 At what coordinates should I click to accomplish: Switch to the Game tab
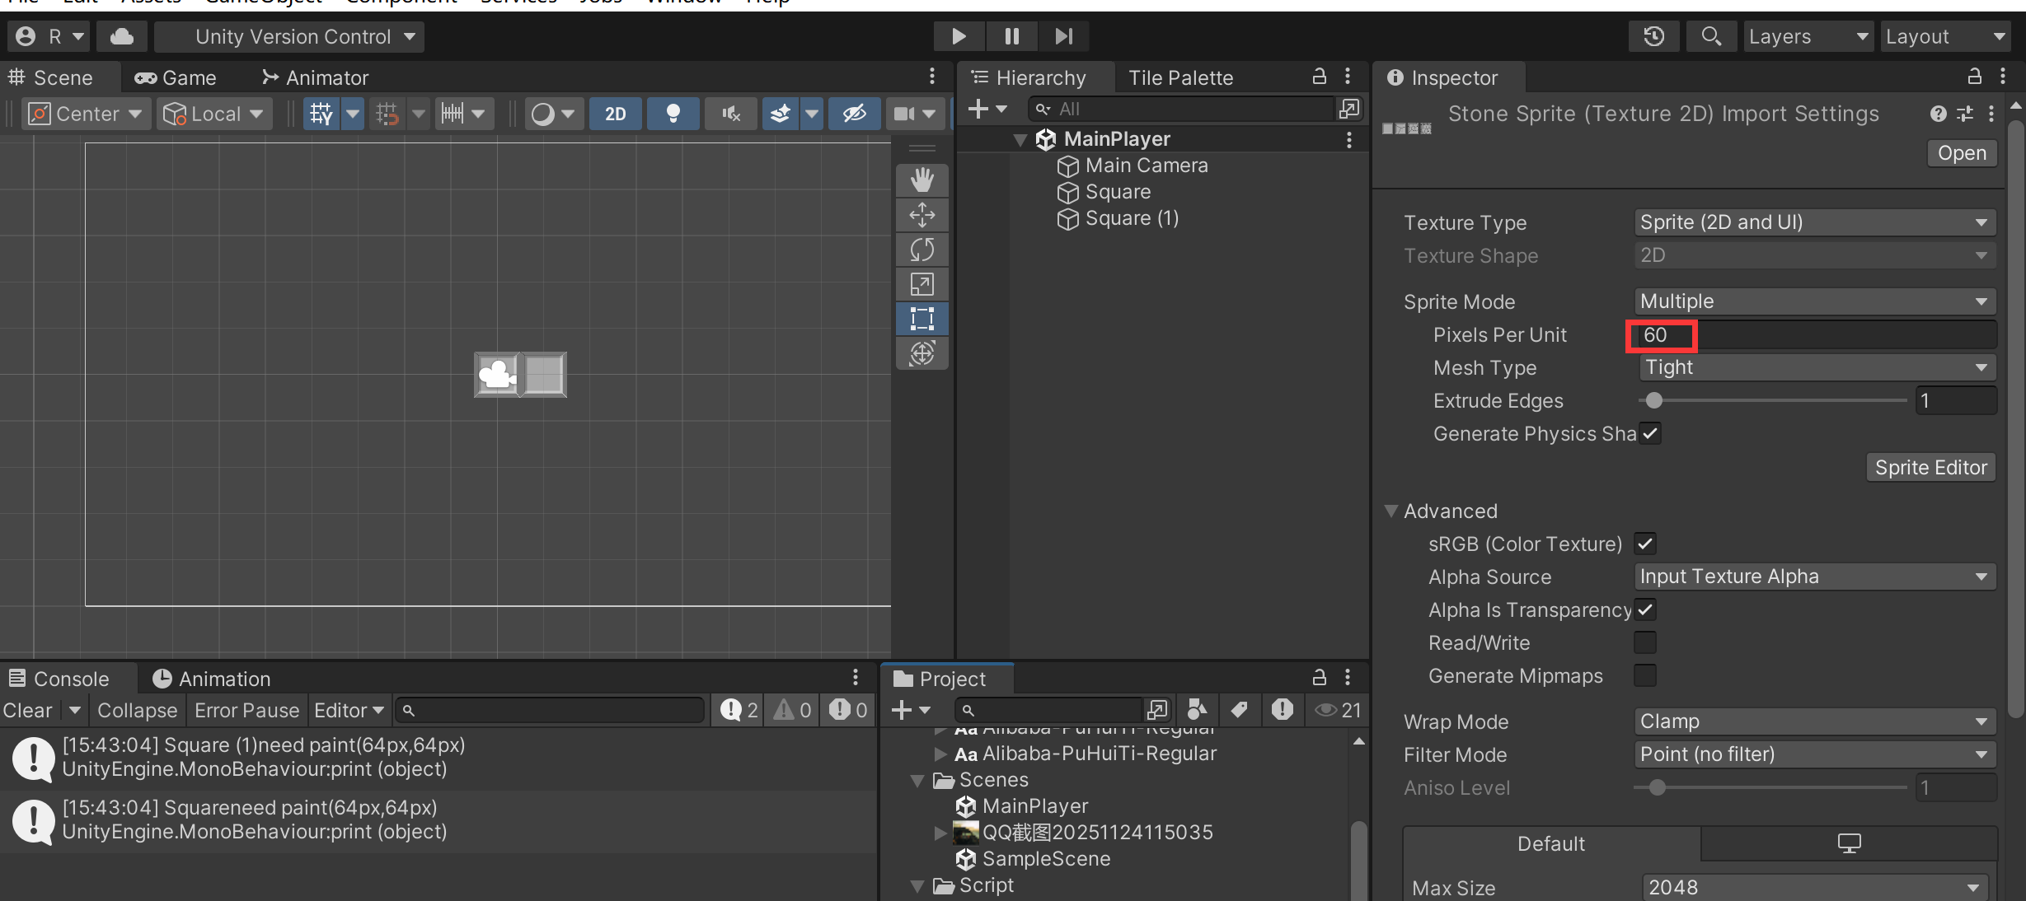pyautogui.click(x=176, y=77)
